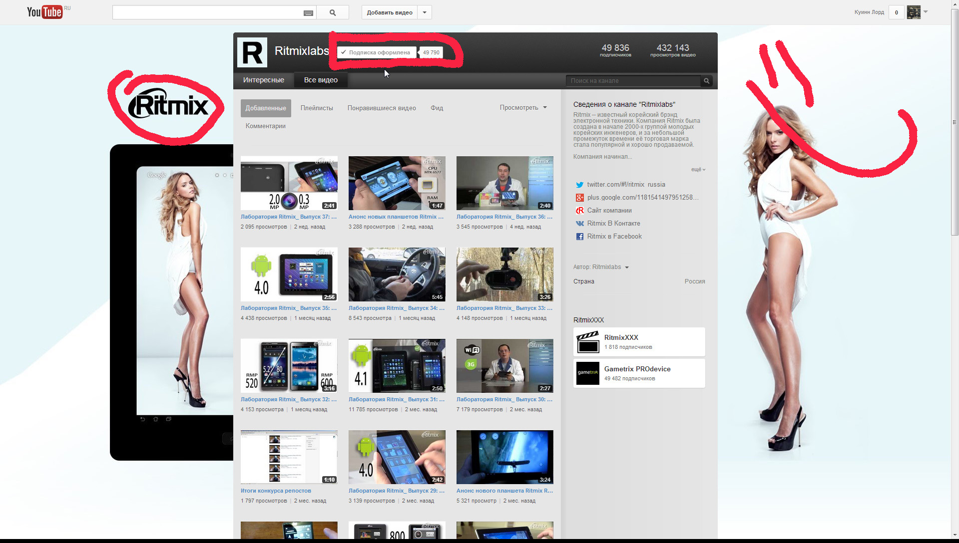The height and width of the screenshot is (543, 959).
Task: Open the 'Выпуск 37' video thumbnail
Action: pyautogui.click(x=289, y=183)
